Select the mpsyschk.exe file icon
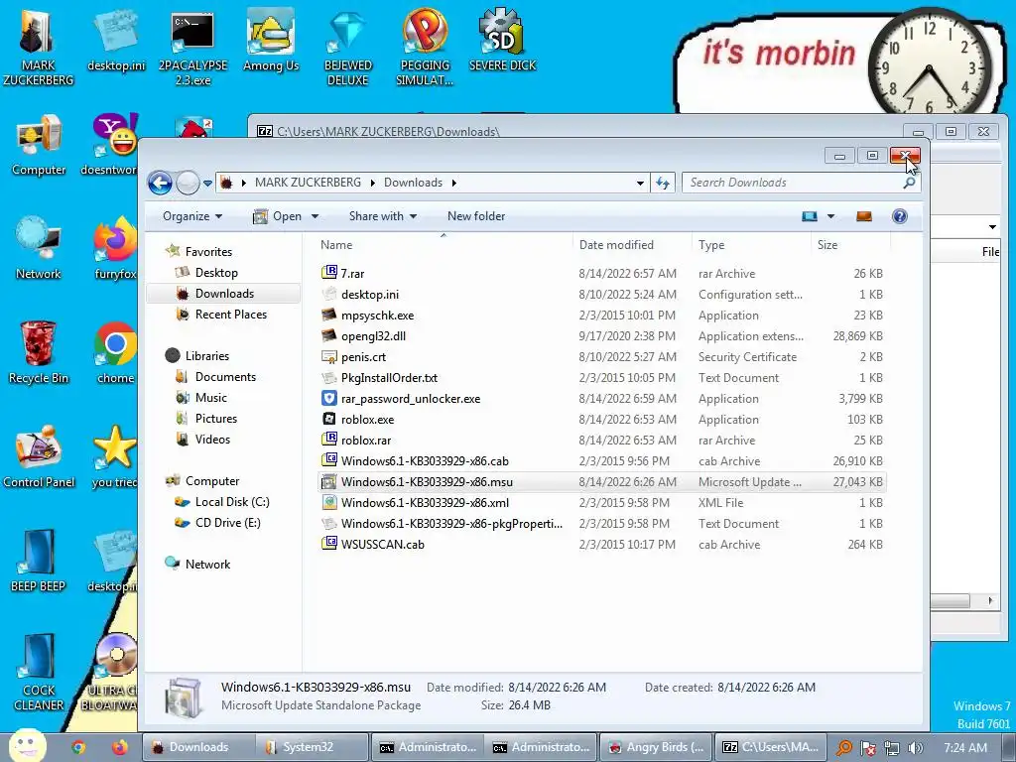Viewport: 1016px width, 762px height. 329,315
